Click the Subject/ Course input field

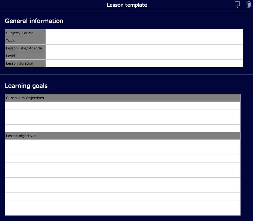pos(144,33)
